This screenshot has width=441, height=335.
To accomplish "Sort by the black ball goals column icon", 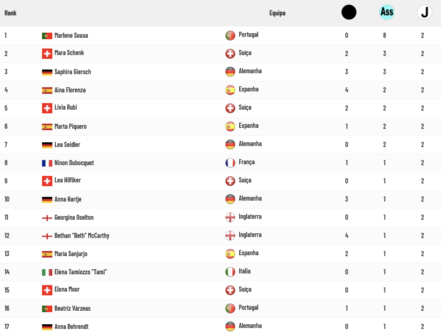I will (349, 12).
